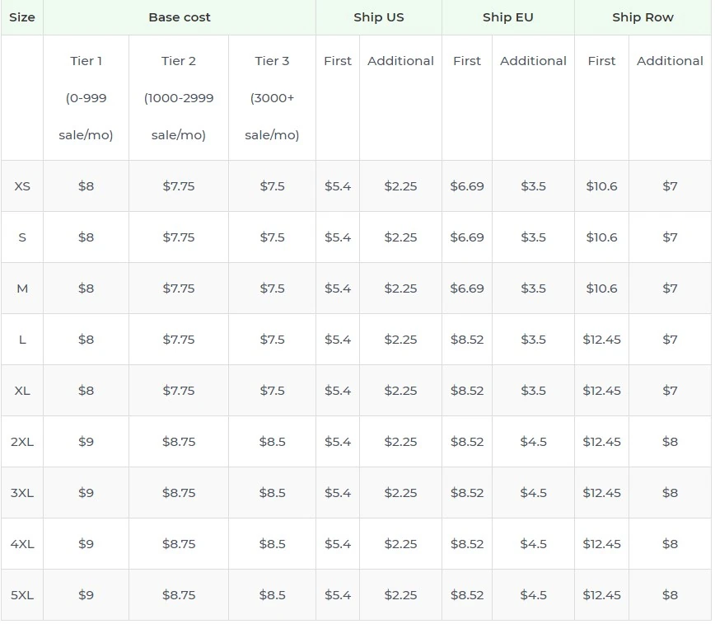
Task: Select the Ship US header
Action: (x=378, y=17)
